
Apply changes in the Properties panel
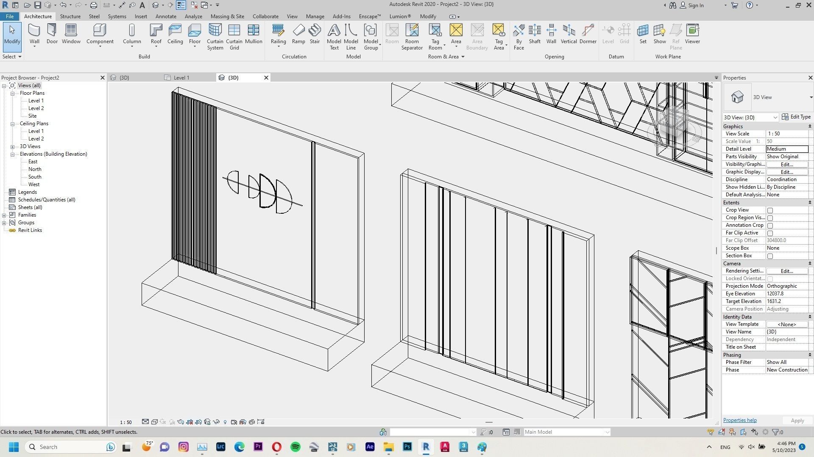tap(797, 420)
